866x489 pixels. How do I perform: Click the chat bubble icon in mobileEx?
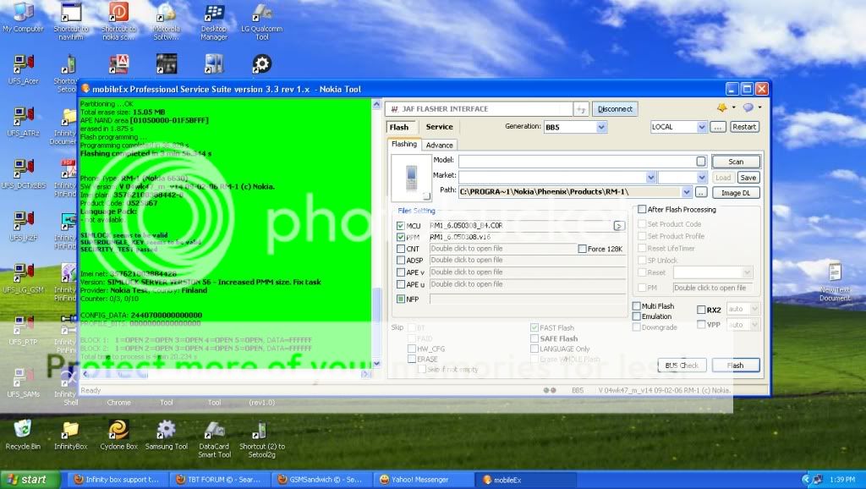pos(748,107)
